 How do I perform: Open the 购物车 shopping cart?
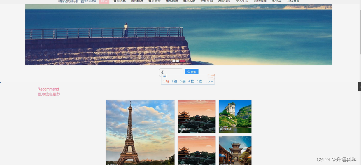277,1
